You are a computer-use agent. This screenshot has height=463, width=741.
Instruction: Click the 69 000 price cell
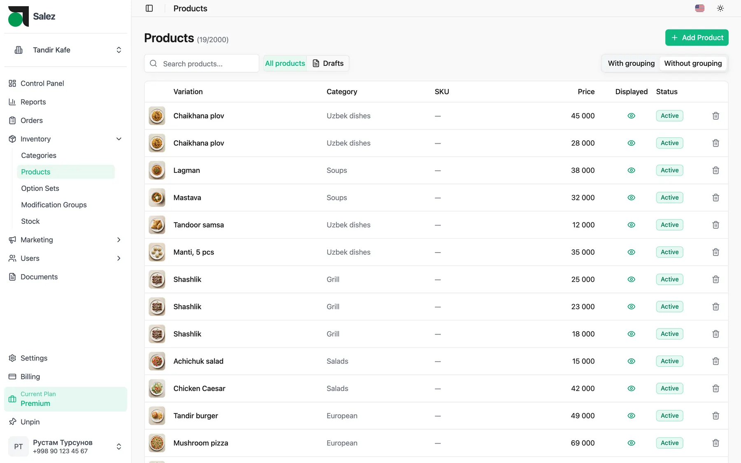(x=583, y=443)
